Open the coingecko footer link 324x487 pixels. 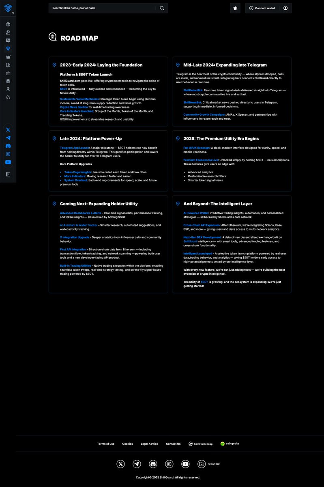[x=230, y=444]
